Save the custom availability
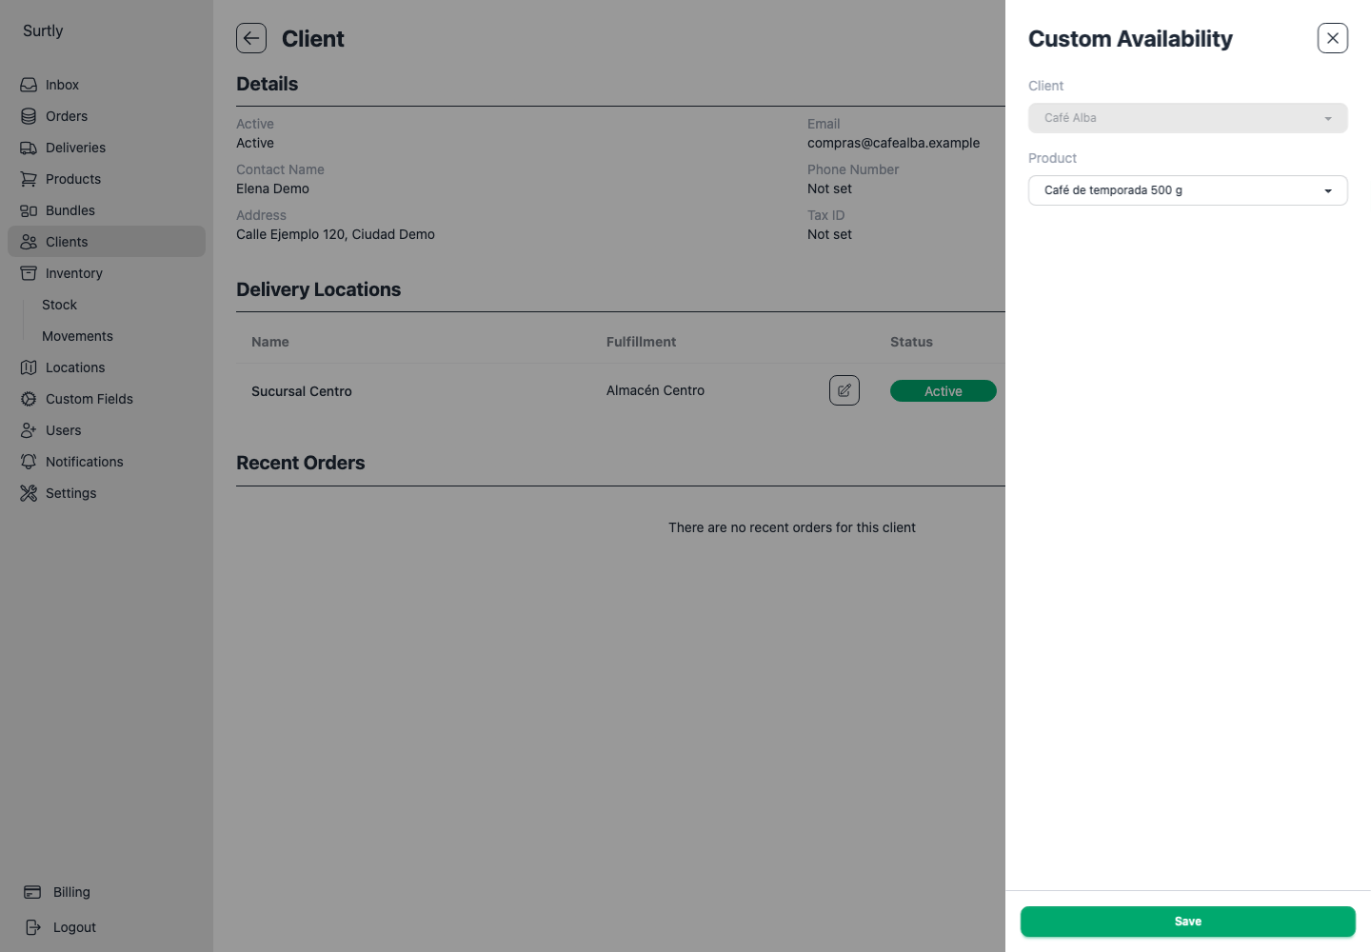The height and width of the screenshot is (952, 1371). [1188, 922]
